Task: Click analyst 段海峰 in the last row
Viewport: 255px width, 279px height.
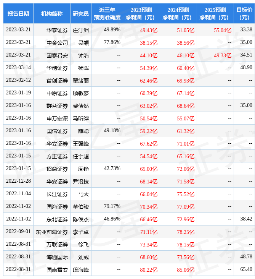Action: pyautogui.click(x=81, y=270)
